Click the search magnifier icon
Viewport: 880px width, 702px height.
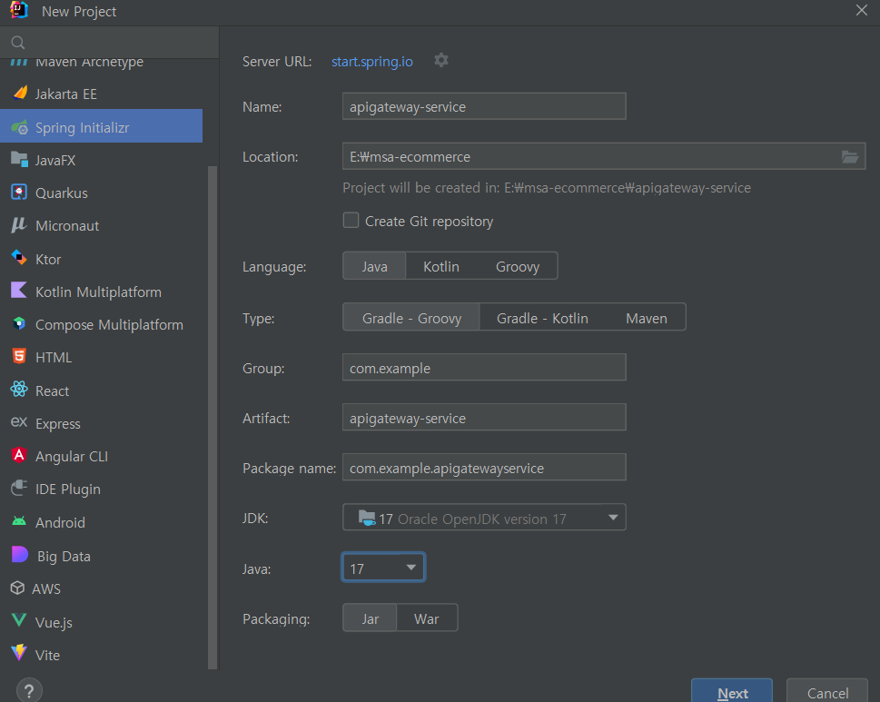pyautogui.click(x=18, y=43)
